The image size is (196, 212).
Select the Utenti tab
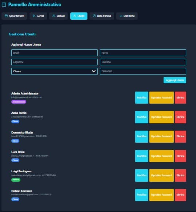click(x=79, y=16)
